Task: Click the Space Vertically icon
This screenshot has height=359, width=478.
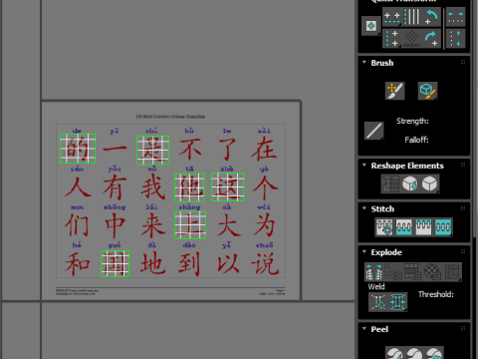Action: tap(455, 39)
